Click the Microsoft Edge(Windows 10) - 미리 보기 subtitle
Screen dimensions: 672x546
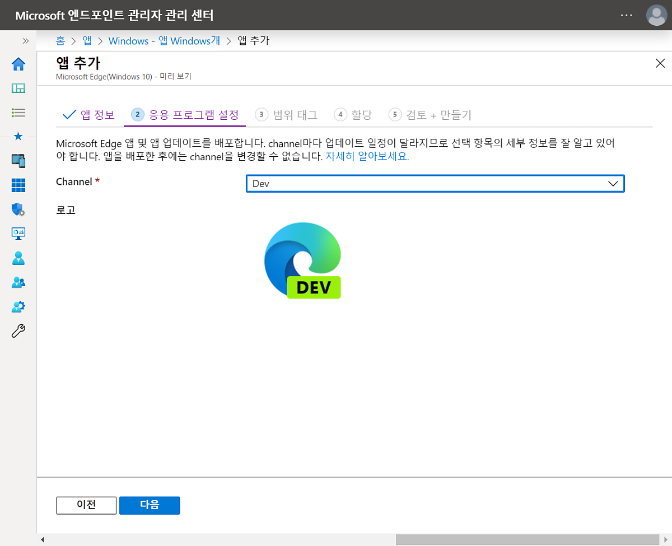[x=124, y=76]
